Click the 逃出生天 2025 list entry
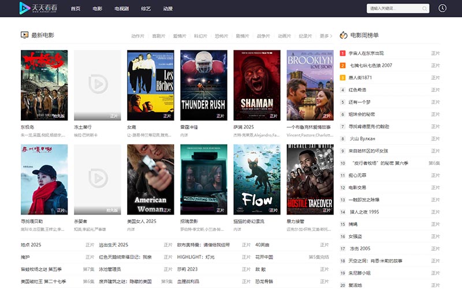This screenshot has width=462, height=289. coord(113,244)
